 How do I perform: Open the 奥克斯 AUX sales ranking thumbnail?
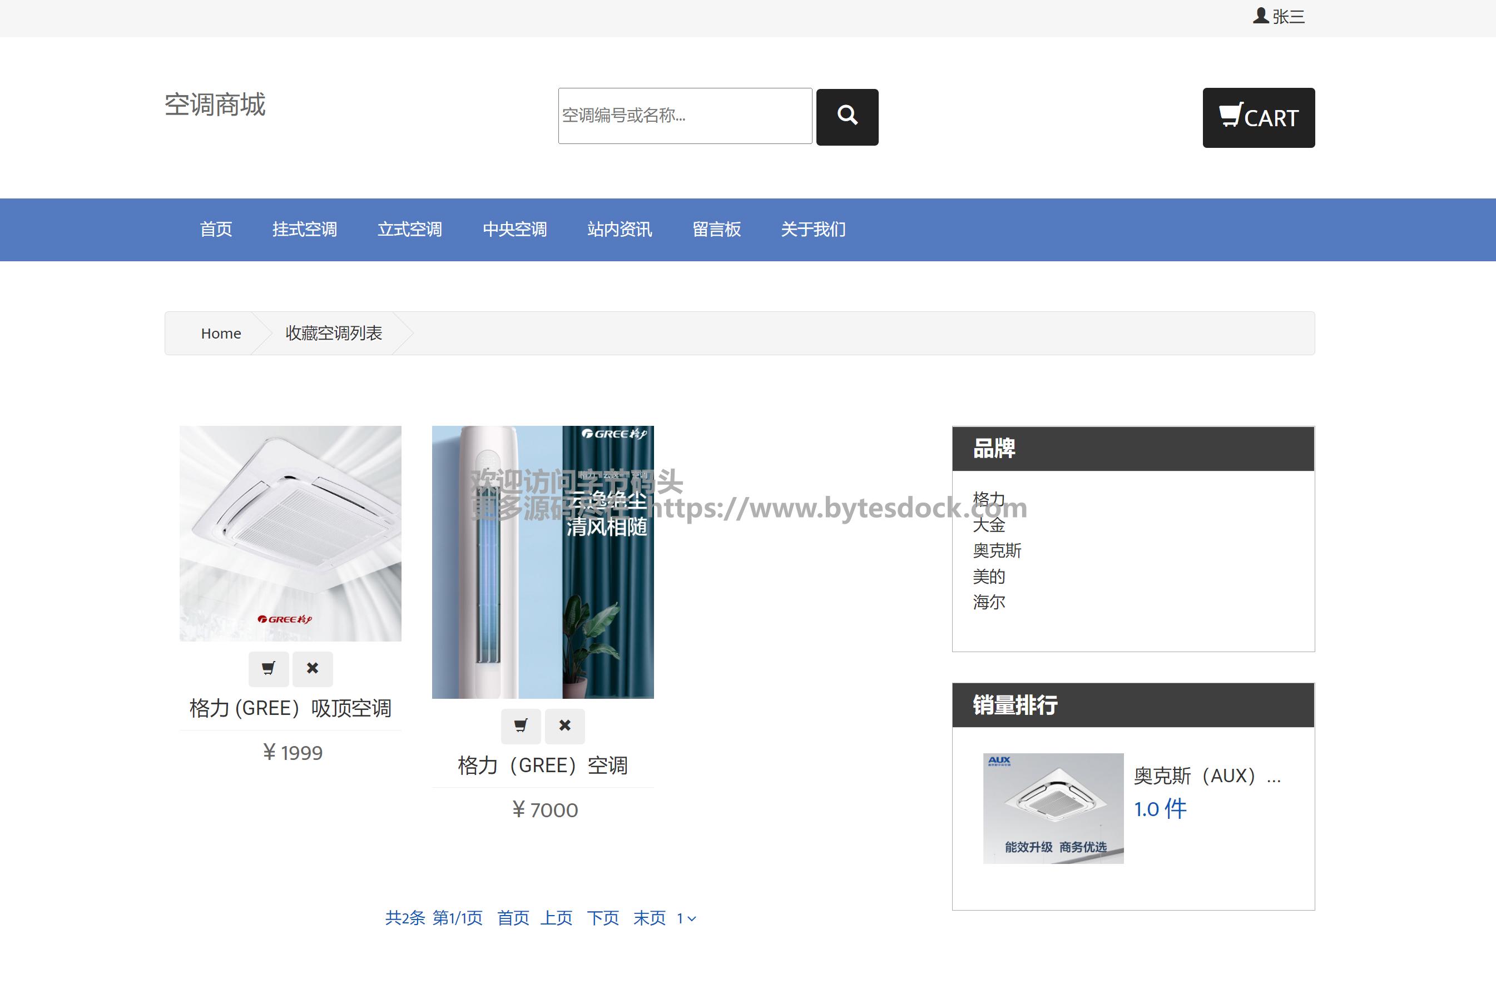(1052, 808)
